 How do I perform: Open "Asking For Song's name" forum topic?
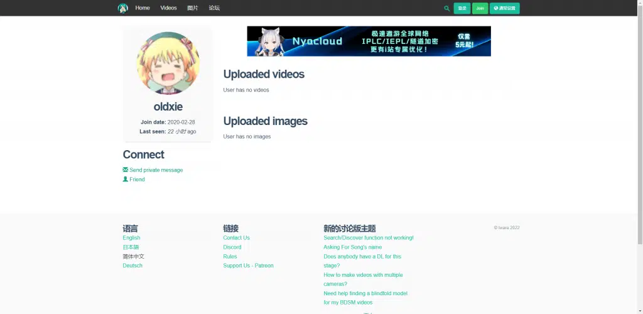click(x=352, y=247)
